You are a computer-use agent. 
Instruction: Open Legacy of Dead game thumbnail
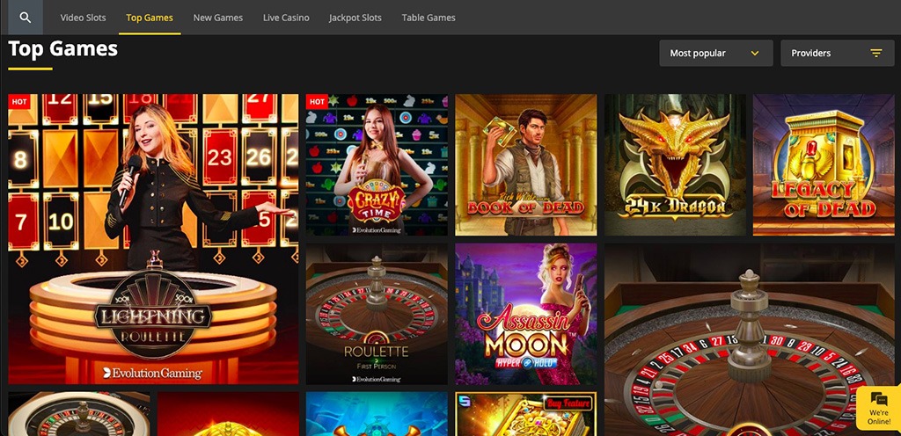tap(824, 165)
